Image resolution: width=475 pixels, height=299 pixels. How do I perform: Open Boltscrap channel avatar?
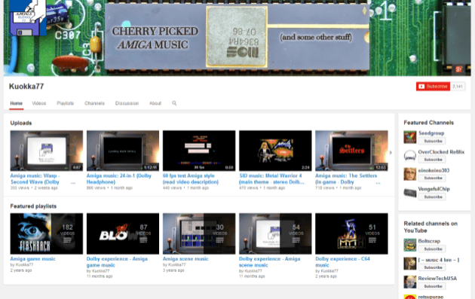[410, 245]
